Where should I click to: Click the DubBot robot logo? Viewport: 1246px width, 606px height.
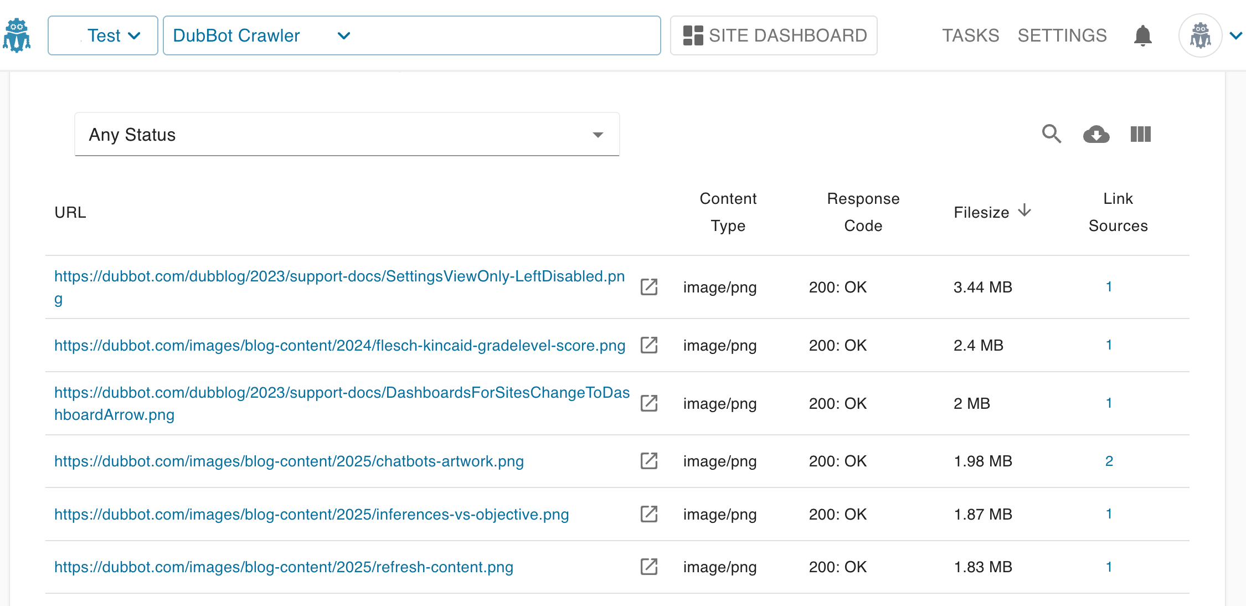click(17, 34)
